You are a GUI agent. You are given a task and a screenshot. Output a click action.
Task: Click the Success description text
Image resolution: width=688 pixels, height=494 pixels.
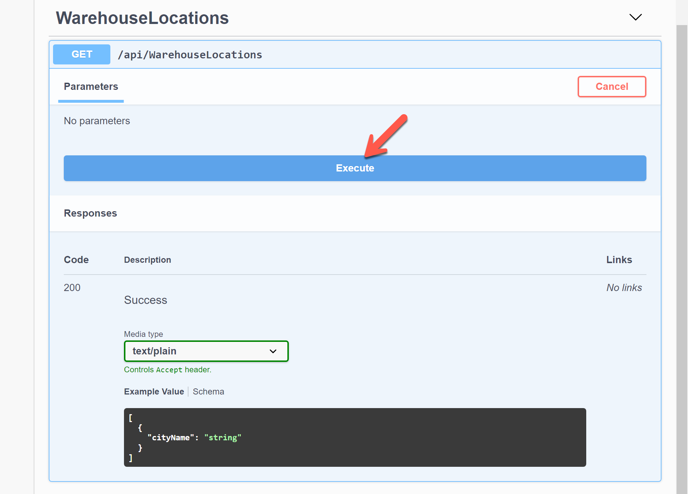(x=145, y=300)
